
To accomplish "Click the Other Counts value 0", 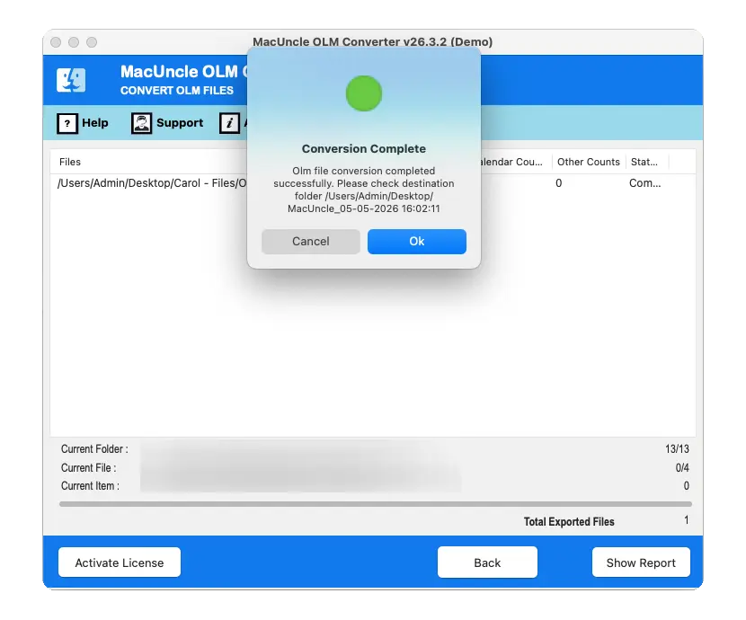I will pyautogui.click(x=558, y=183).
